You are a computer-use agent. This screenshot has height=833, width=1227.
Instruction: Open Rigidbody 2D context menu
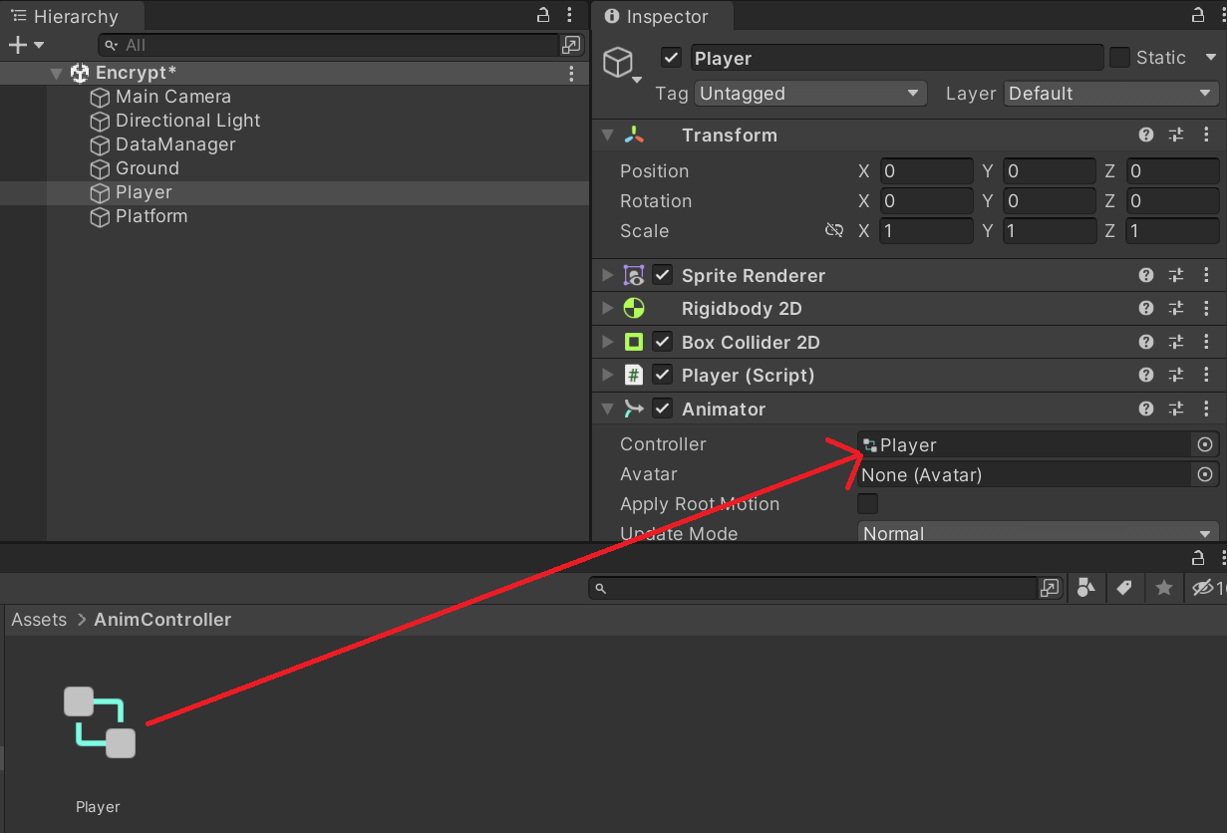point(1206,309)
